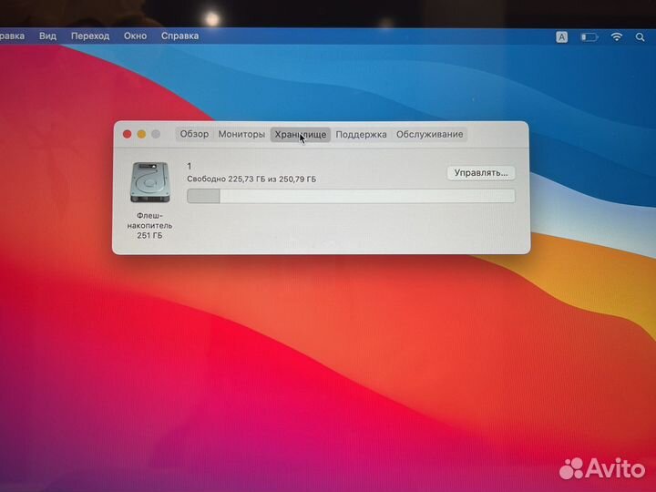
Task: Expand the Окно menu
Action: pos(135,36)
